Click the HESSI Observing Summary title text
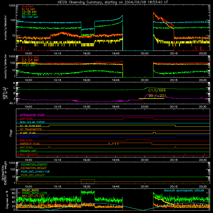The width and height of the screenshot is (213, 213). tap(113, 2)
